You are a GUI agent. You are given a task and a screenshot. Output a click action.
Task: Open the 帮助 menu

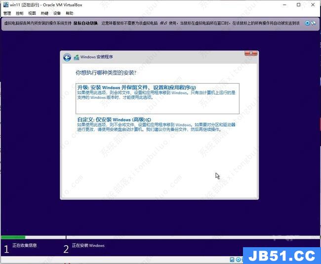click(70, 13)
